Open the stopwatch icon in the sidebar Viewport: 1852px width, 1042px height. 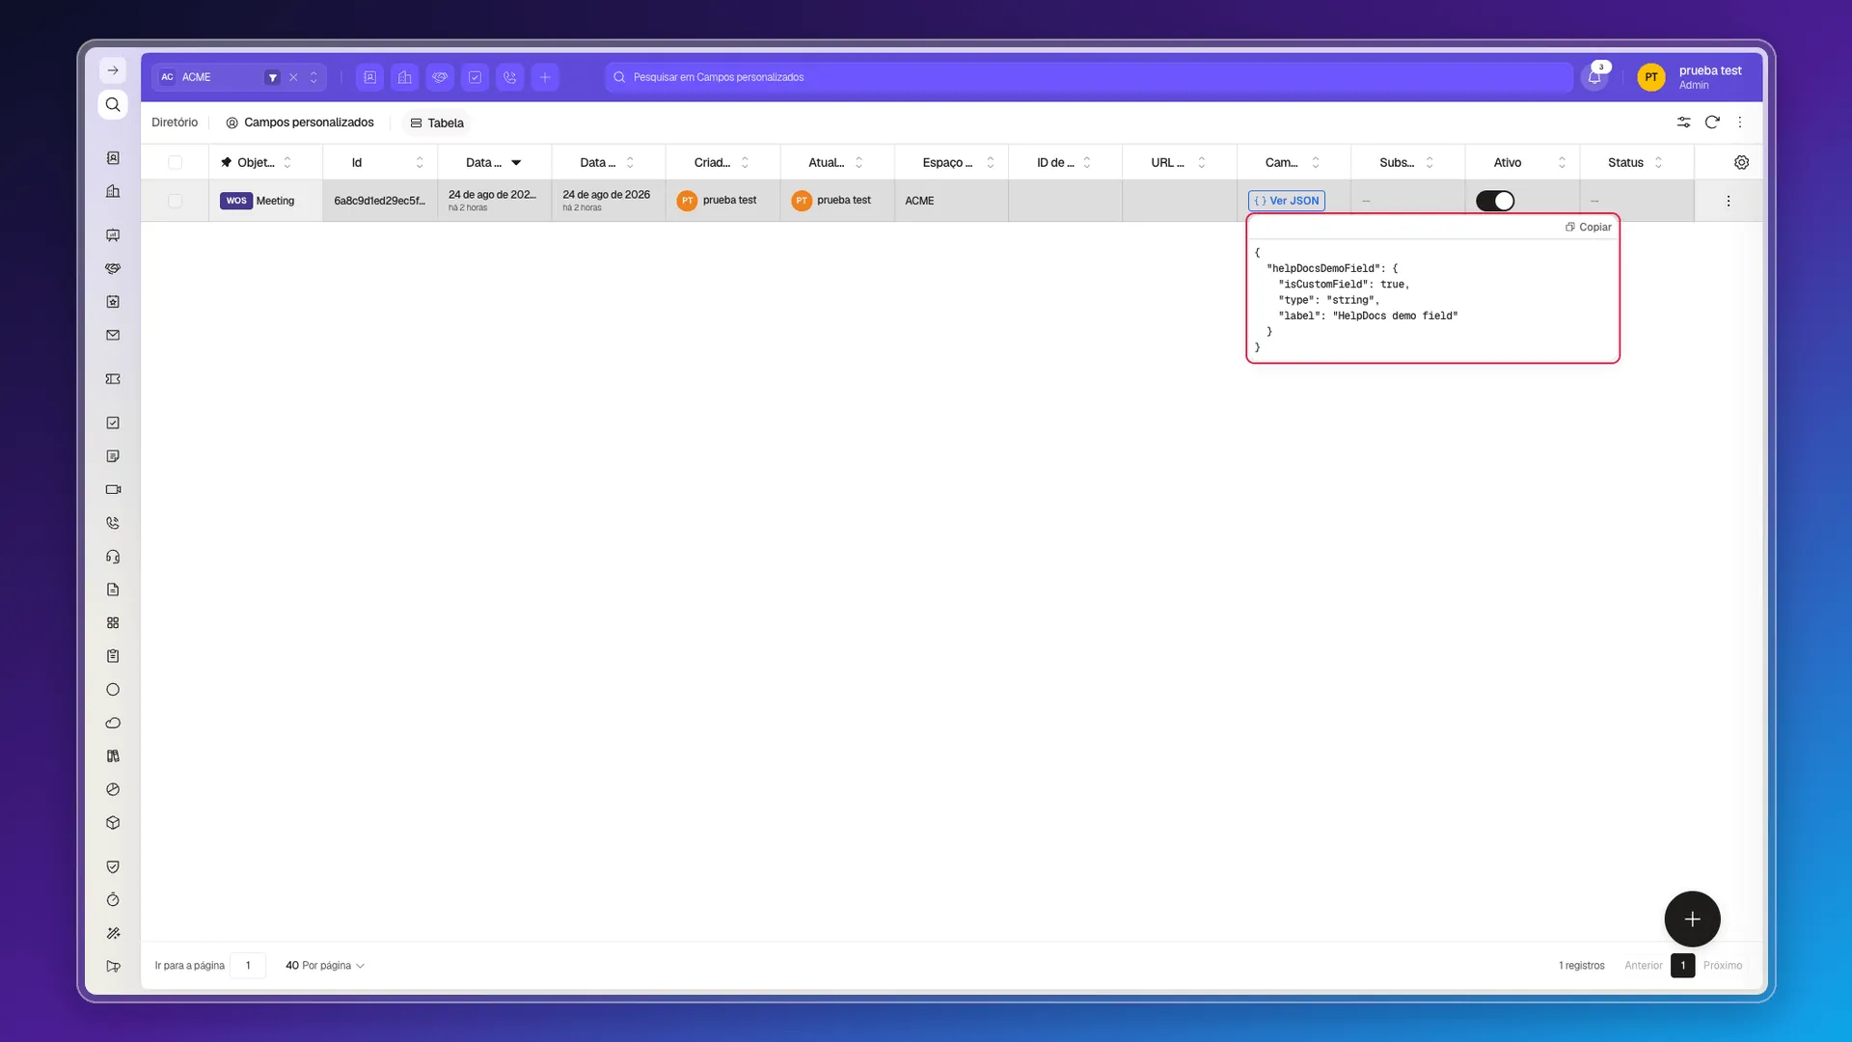point(113,900)
